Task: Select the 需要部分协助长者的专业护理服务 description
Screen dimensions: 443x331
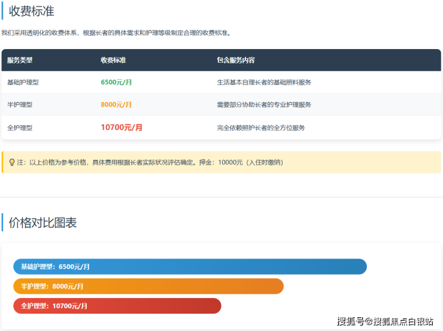Action: 264,105
